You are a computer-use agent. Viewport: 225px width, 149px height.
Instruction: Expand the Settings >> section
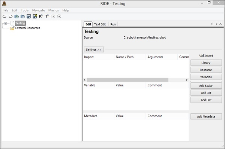click(94, 49)
